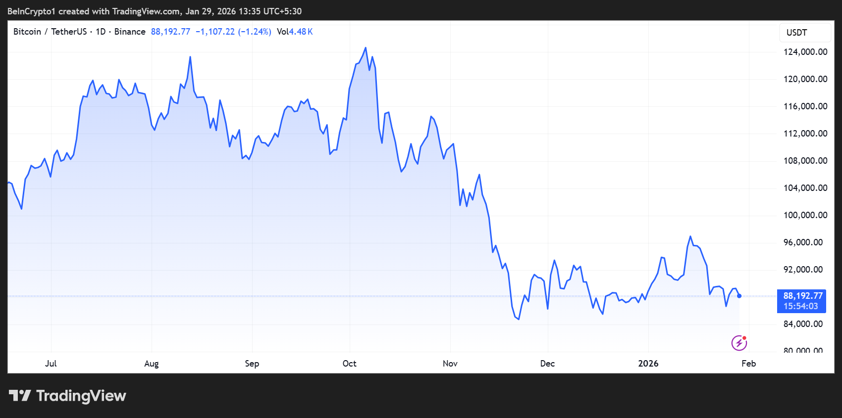Click the 100,000.00 price scale label

point(805,215)
